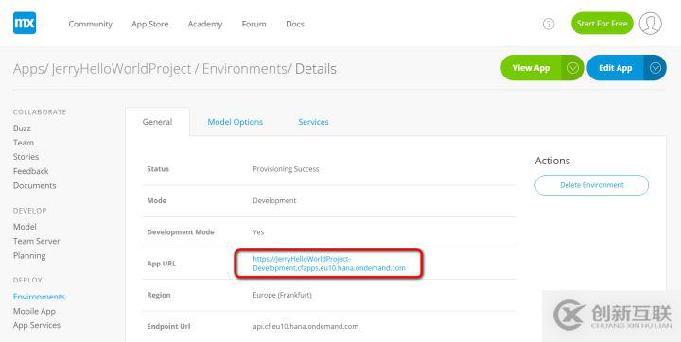Click the App URL row label
The image size is (681, 342).
(162, 264)
